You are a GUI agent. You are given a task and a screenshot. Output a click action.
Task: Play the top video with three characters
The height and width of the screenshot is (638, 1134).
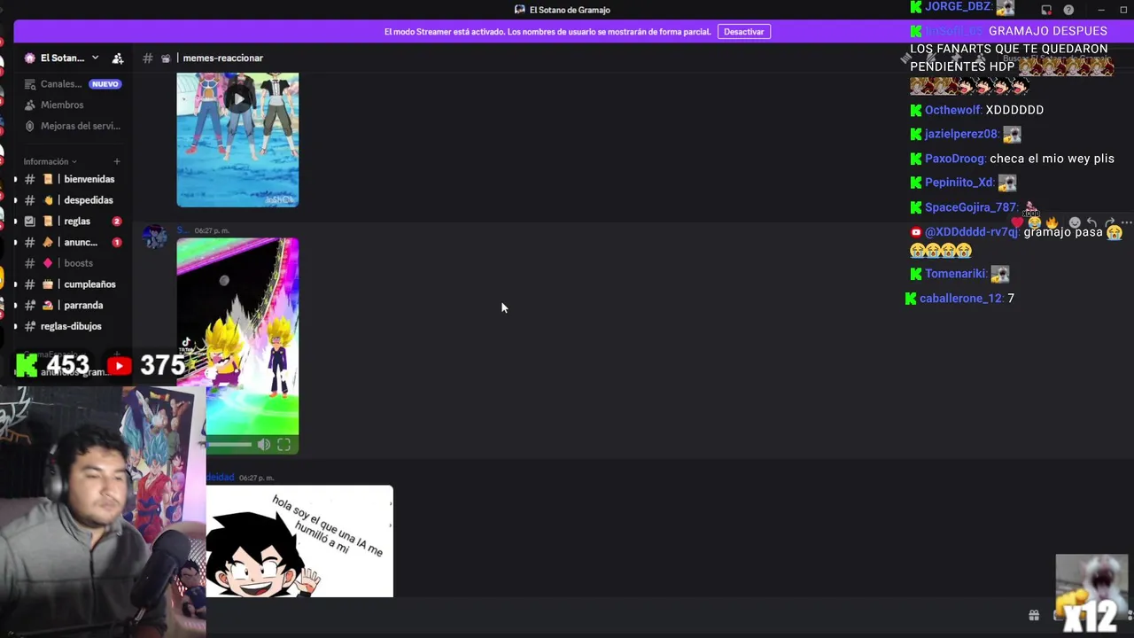coord(237,99)
